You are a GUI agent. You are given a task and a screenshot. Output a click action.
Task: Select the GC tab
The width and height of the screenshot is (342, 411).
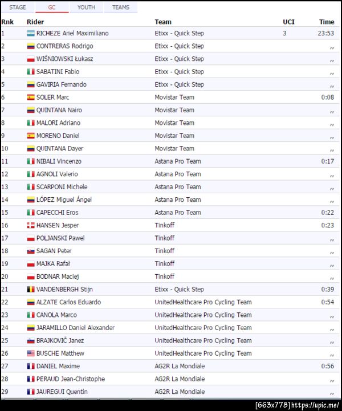[x=52, y=7]
